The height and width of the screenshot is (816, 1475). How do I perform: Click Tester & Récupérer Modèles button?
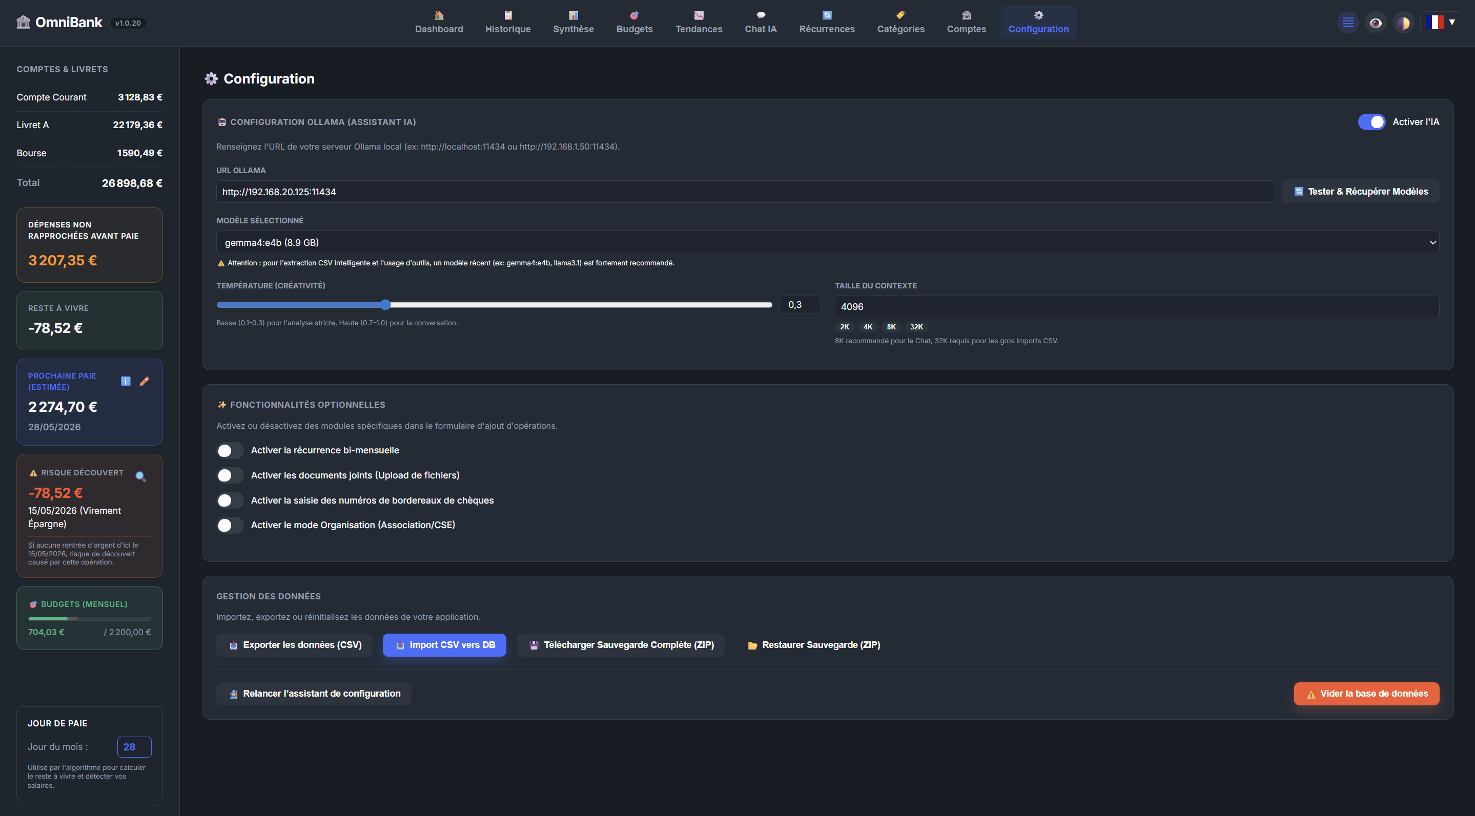pos(1361,192)
